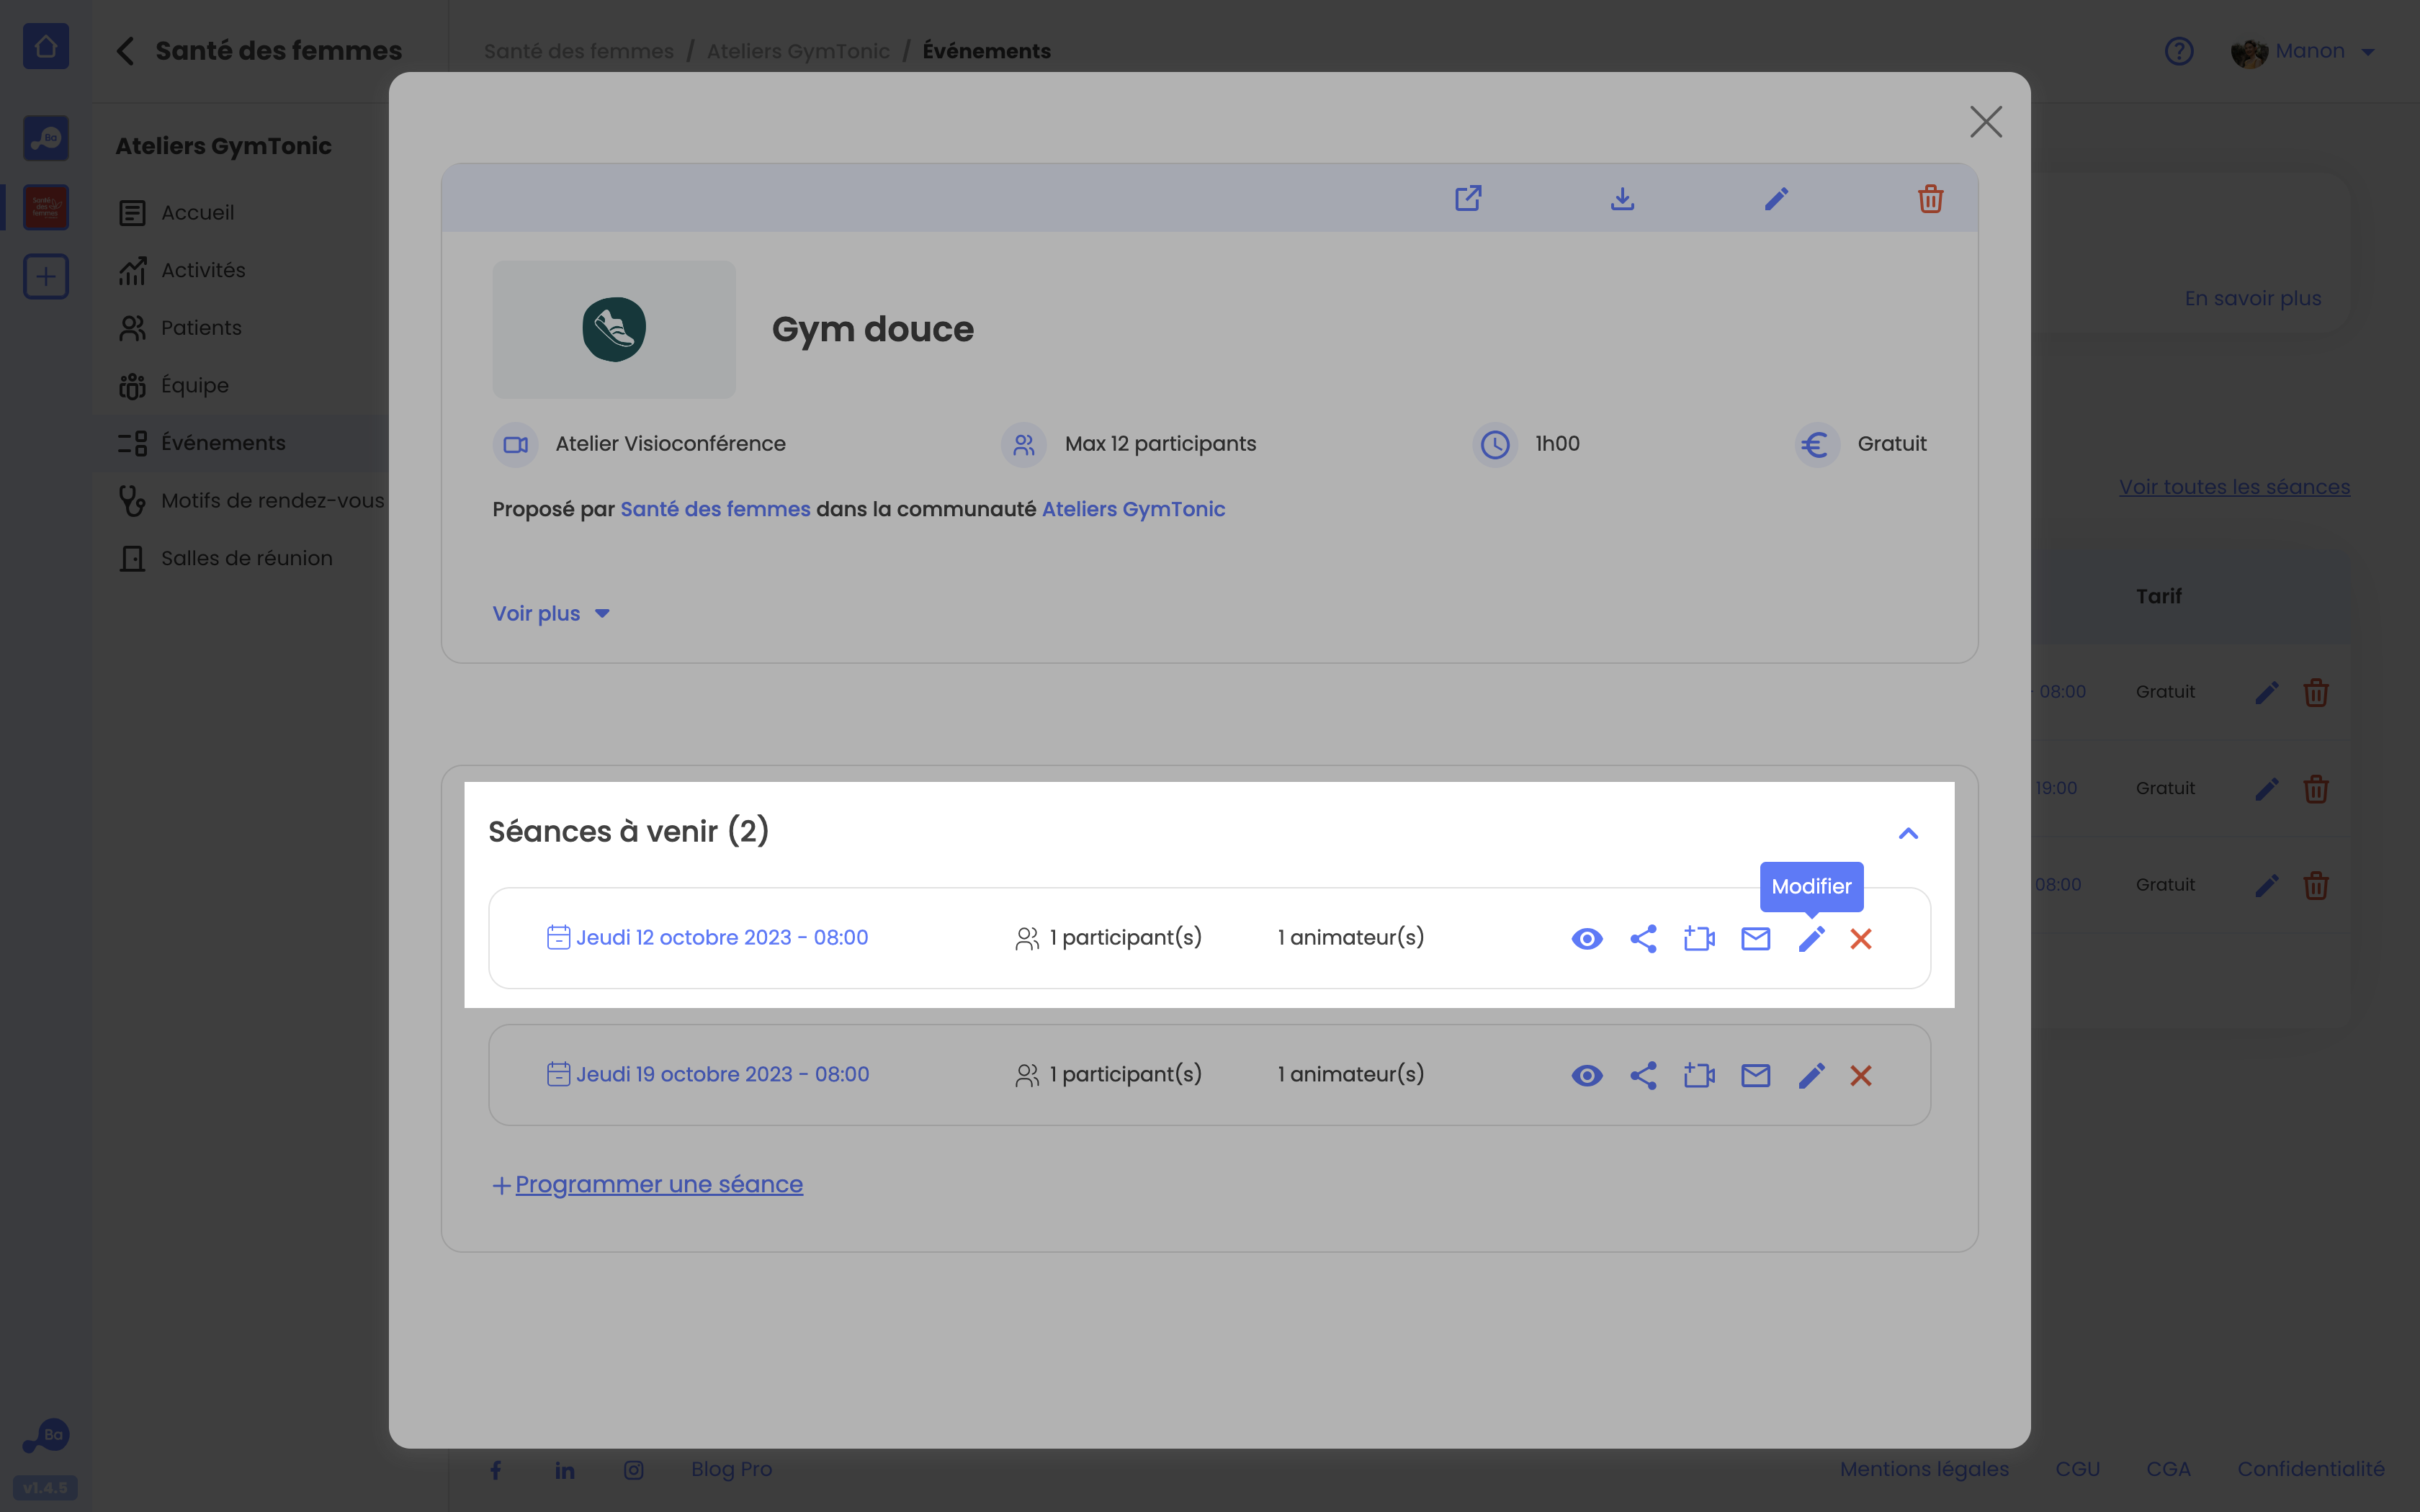Delete Gym douce event trash icon

pyautogui.click(x=1930, y=198)
